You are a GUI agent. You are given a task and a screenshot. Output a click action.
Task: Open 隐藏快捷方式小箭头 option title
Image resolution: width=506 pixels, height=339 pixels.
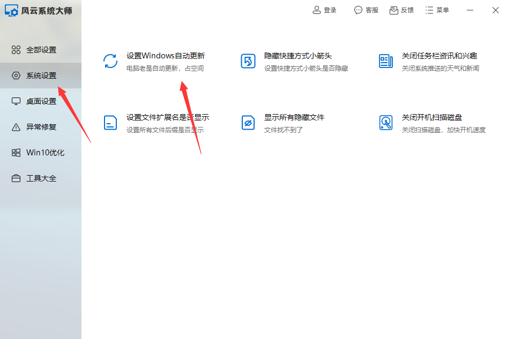click(298, 56)
